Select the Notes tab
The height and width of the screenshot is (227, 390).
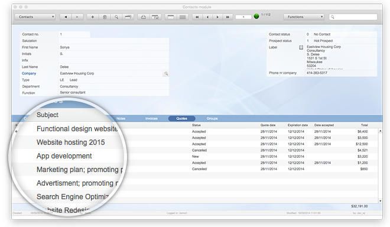(x=121, y=118)
